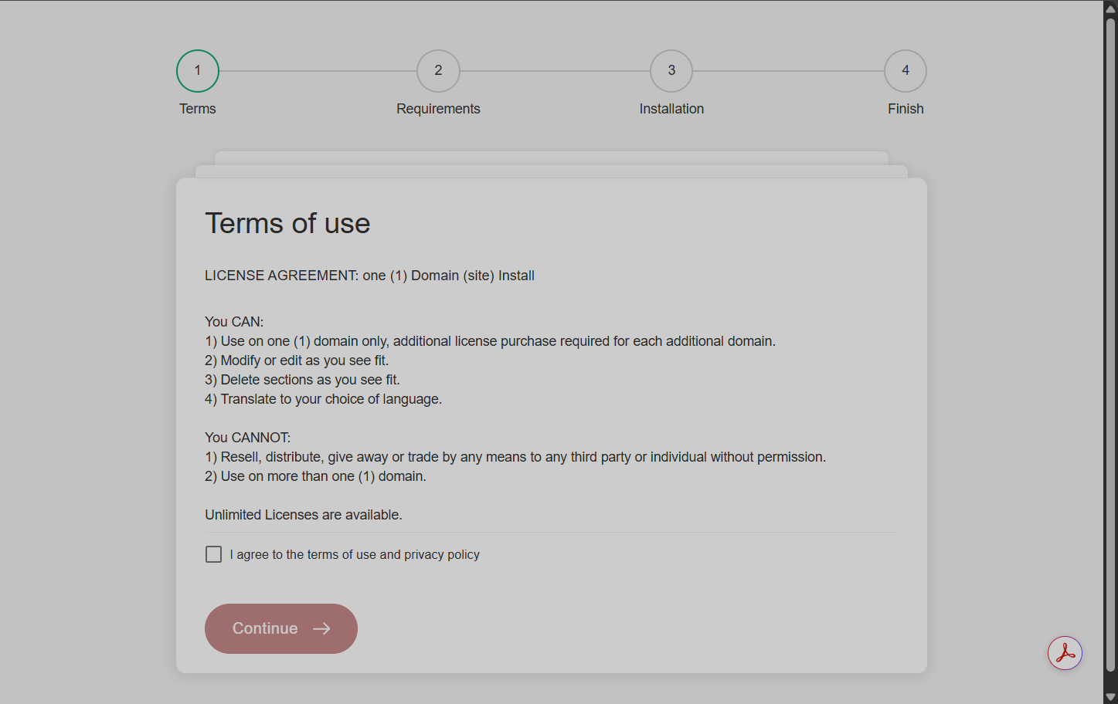Select the step 4 circle
1118x704 pixels.
click(x=906, y=71)
